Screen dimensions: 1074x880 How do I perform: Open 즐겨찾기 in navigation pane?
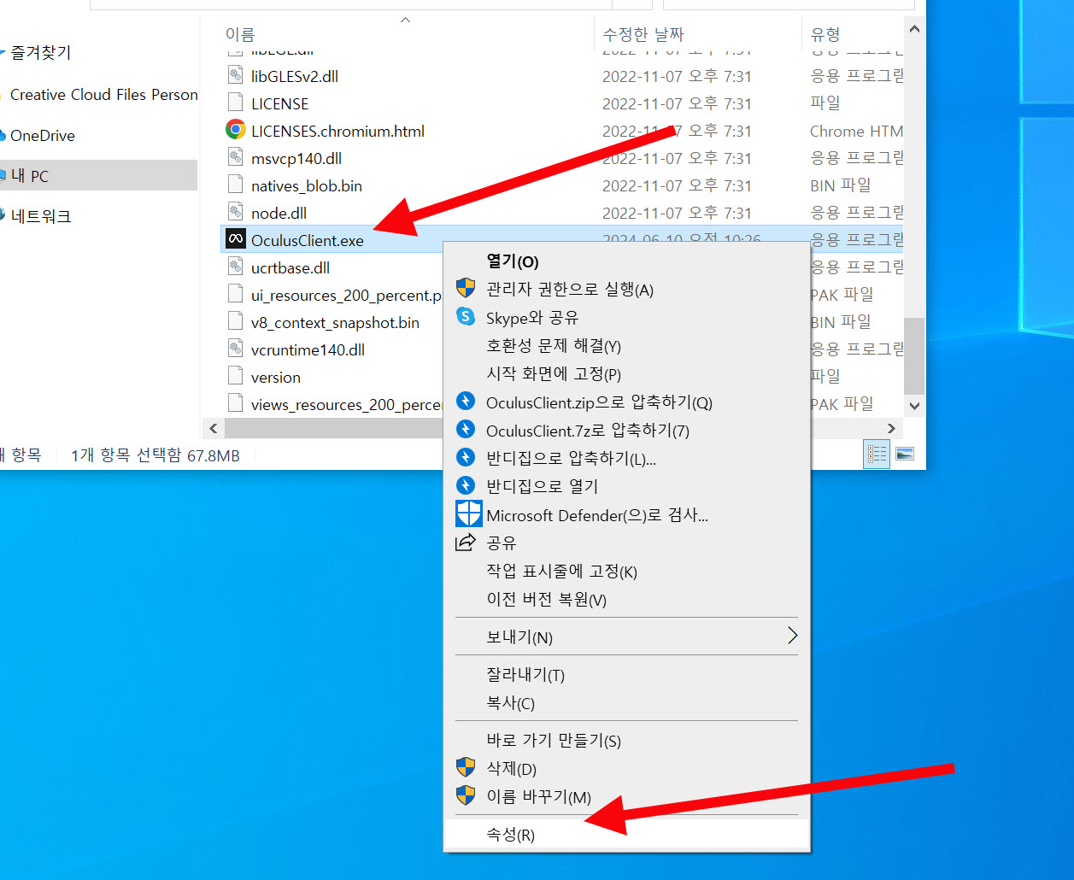coord(40,52)
